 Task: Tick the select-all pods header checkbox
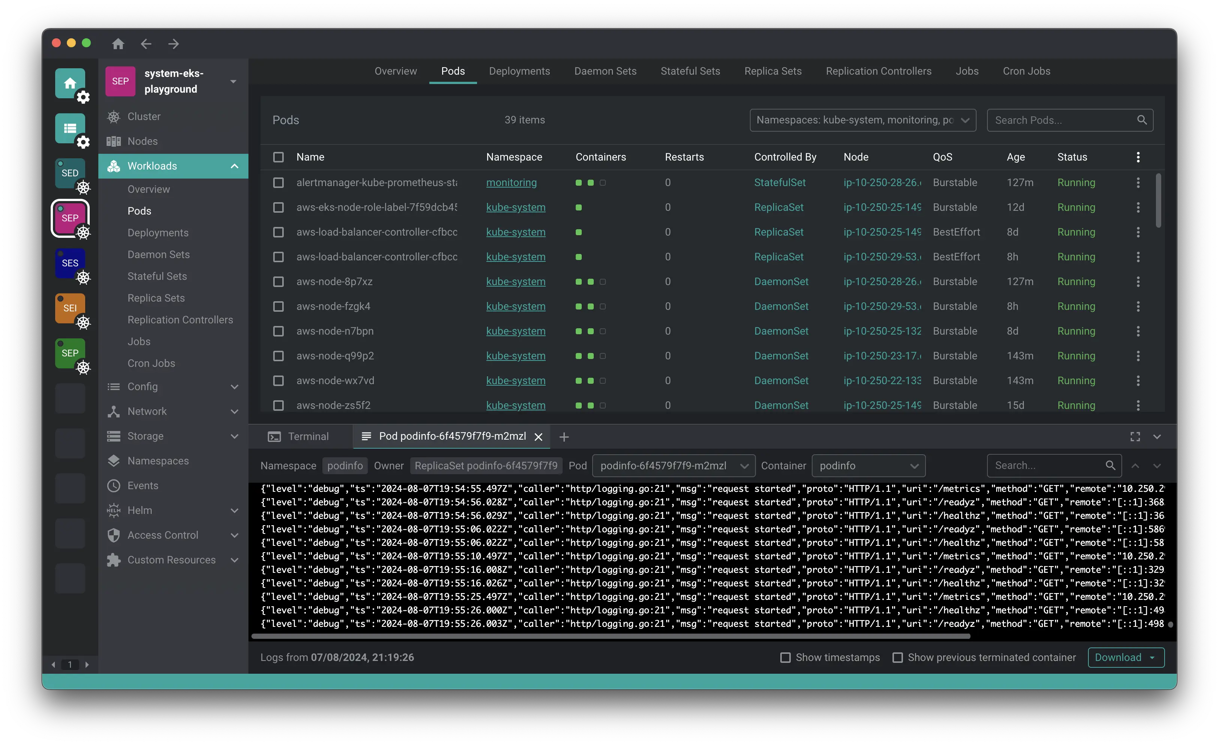click(x=278, y=157)
